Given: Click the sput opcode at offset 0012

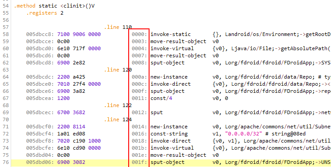Looking at the screenshot, I should 157,112.
